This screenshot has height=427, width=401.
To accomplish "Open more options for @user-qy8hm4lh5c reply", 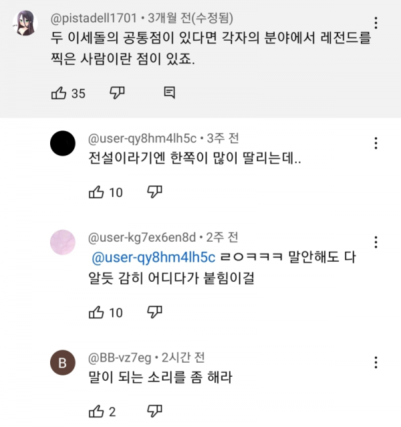I will pyautogui.click(x=376, y=143).
